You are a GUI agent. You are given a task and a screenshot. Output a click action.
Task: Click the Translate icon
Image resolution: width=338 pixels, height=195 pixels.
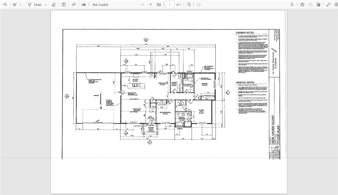(84, 5)
